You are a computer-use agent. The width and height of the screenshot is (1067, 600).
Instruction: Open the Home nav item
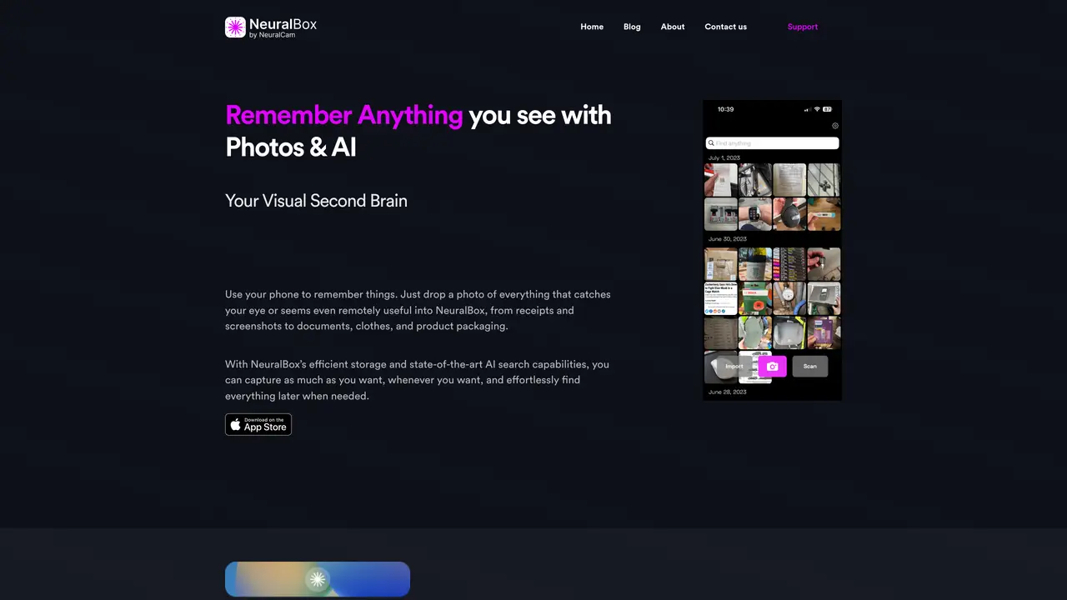592,27
